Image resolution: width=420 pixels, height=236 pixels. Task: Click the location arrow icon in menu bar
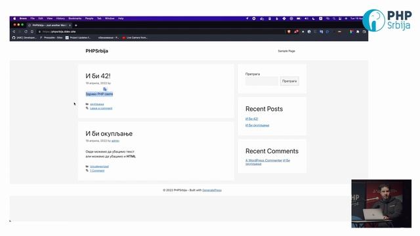(247, 18)
